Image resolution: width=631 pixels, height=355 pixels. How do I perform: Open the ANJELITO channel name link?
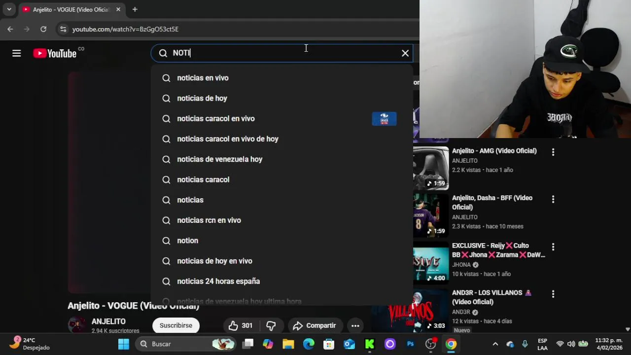pyautogui.click(x=108, y=321)
